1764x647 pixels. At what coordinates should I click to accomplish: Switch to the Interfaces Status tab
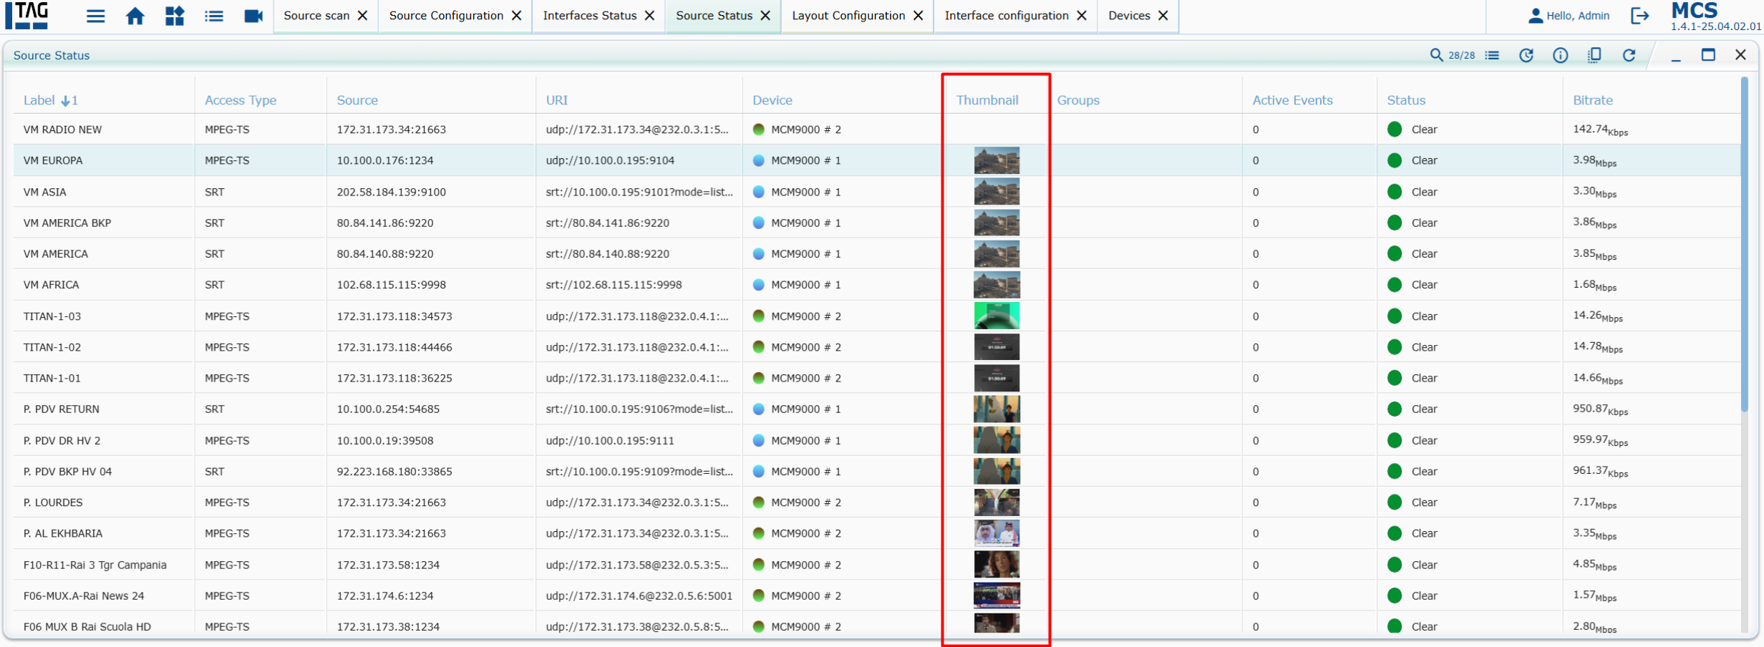tap(589, 16)
